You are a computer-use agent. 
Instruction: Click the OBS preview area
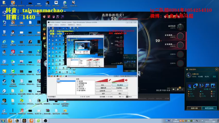(x=93, y=52)
